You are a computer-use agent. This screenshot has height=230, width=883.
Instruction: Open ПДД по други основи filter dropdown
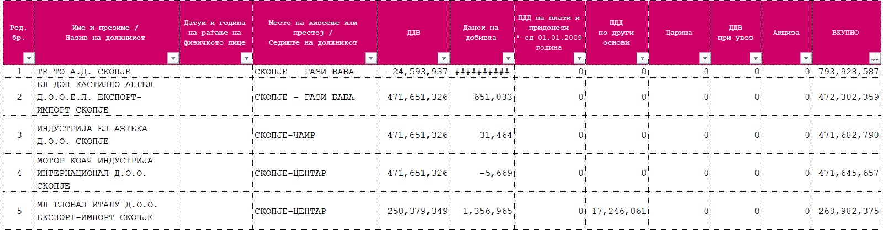[642, 58]
